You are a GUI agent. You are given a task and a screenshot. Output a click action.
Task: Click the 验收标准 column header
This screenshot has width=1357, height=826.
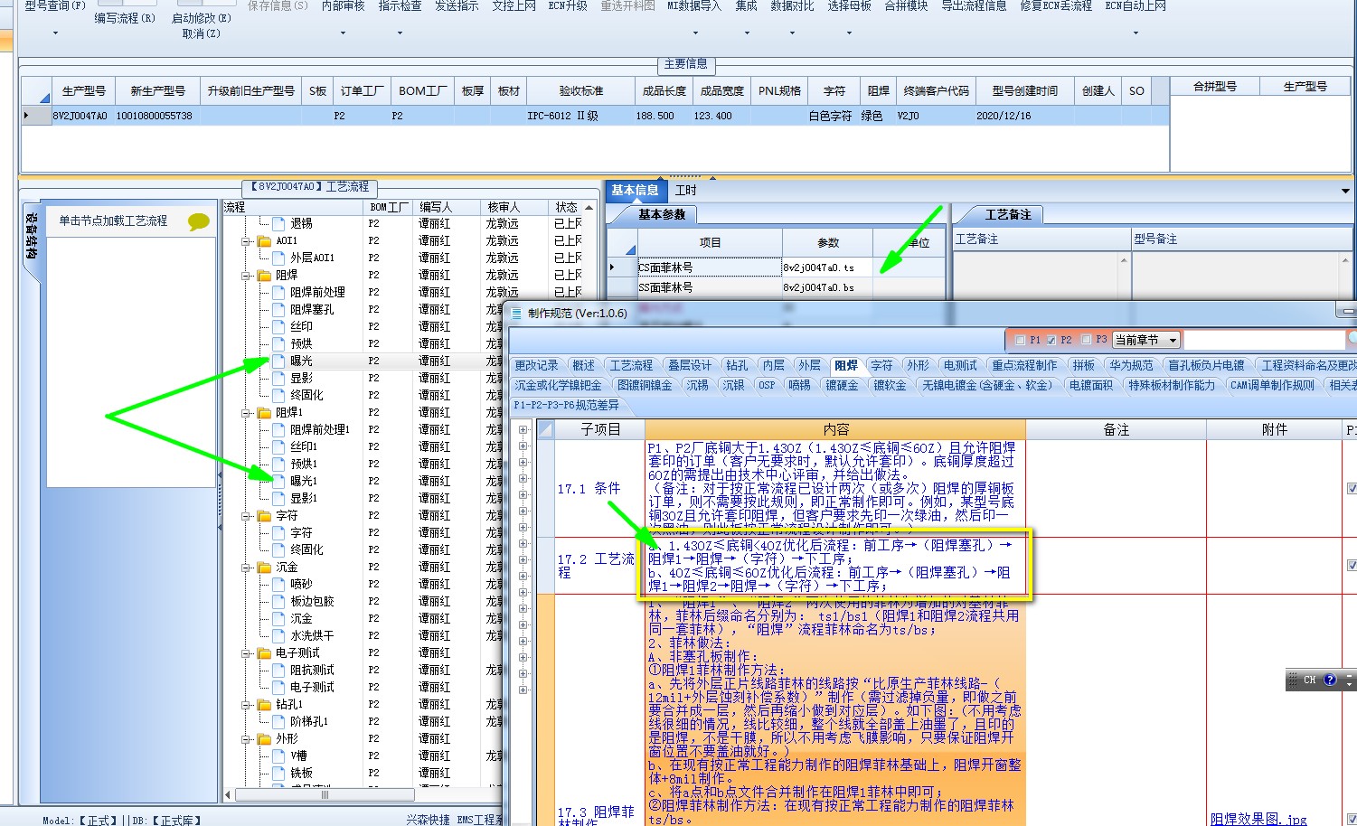pos(580,91)
